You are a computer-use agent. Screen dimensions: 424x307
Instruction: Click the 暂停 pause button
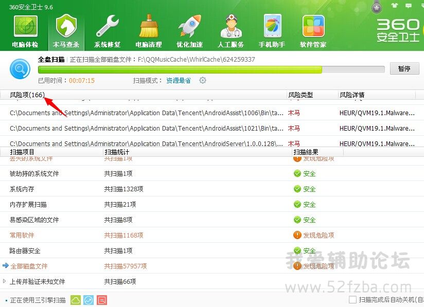pos(404,68)
